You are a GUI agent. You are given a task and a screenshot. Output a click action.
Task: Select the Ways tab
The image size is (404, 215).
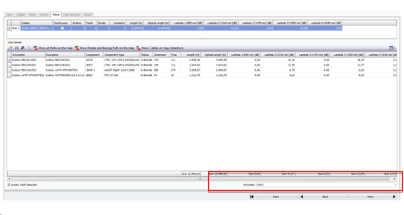(x=56, y=15)
